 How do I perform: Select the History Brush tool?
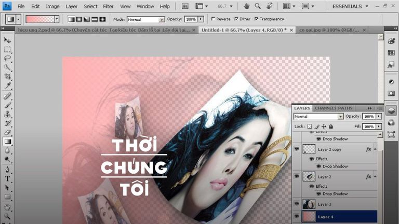point(7,123)
